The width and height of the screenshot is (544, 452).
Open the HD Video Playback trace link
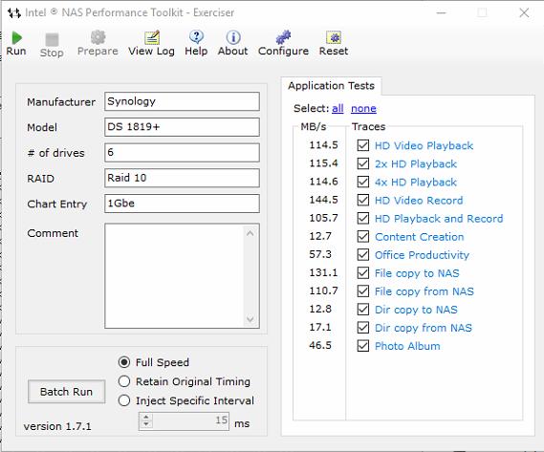tap(424, 145)
